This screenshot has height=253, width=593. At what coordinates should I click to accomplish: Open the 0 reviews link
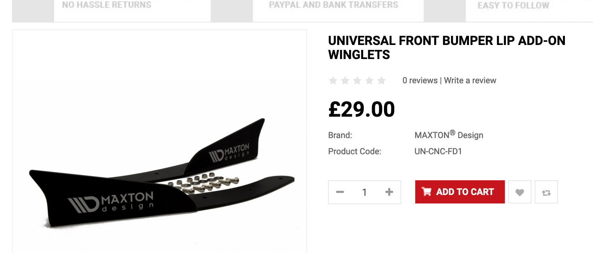(420, 80)
